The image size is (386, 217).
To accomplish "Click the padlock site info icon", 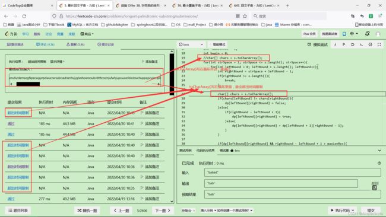I will tap(61, 16).
